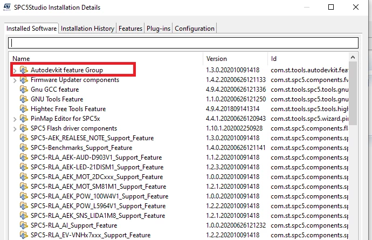Open the Features tab
This screenshot has width=372, height=240.
130,29
